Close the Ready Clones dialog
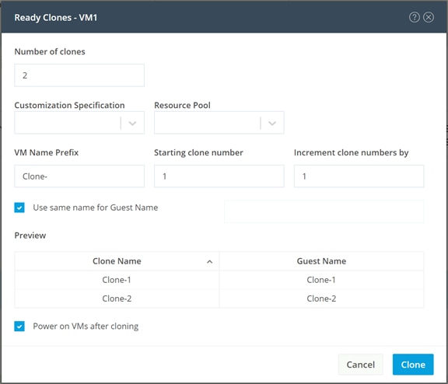448x384 pixels. tap(429, 17)
